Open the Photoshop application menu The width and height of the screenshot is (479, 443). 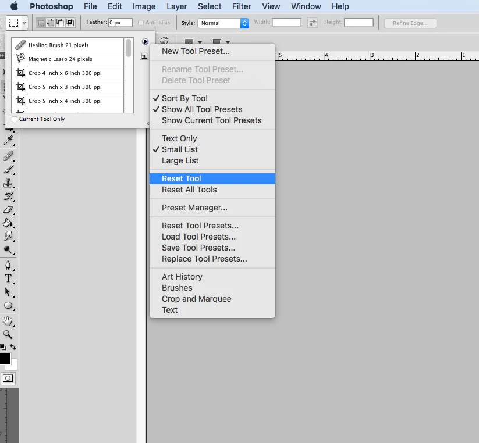[51, 6]
